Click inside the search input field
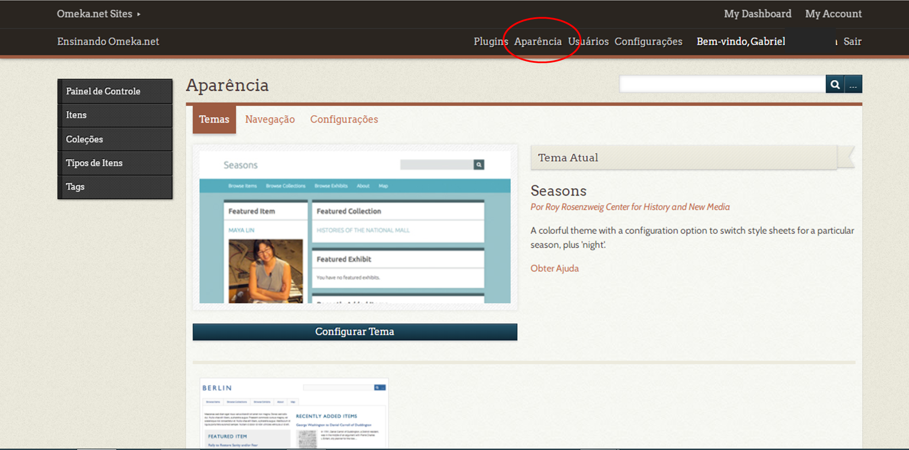 pyautogui.click(x=723, y=84)
